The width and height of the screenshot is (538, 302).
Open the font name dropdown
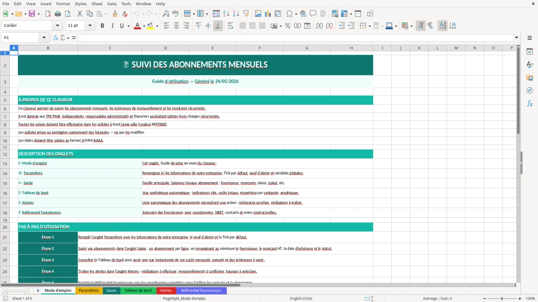57,26
